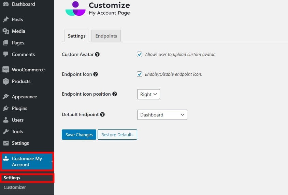288x195 pixels.
Task: Click the Products box icon
Action: coord(6,81)
